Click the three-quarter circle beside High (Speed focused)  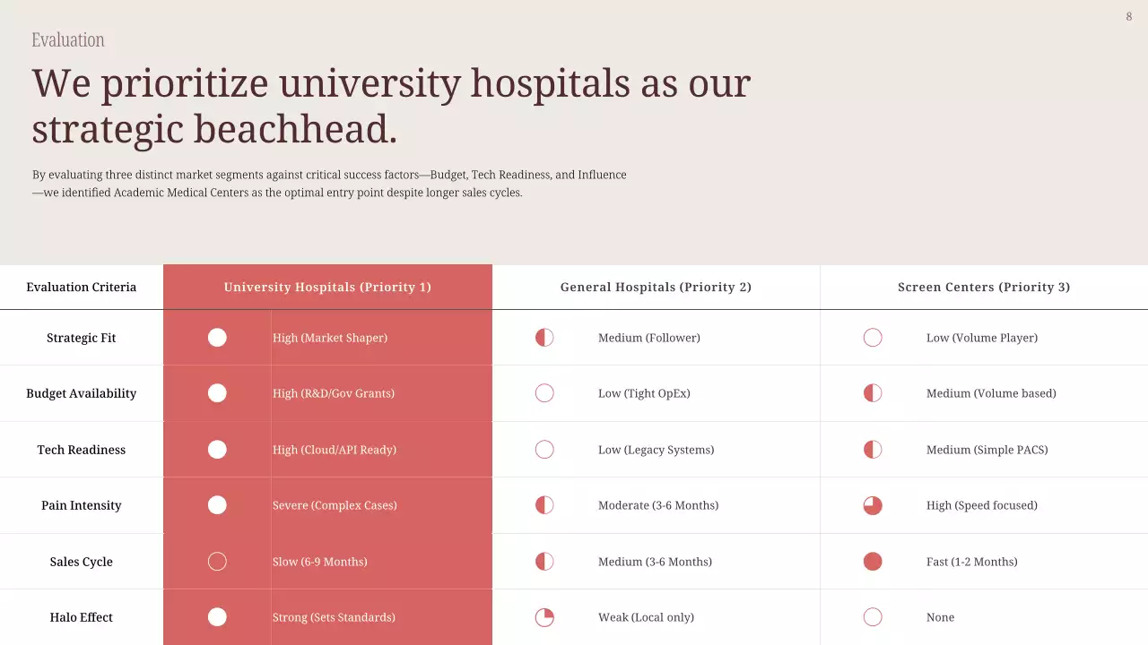pos(873,505)
